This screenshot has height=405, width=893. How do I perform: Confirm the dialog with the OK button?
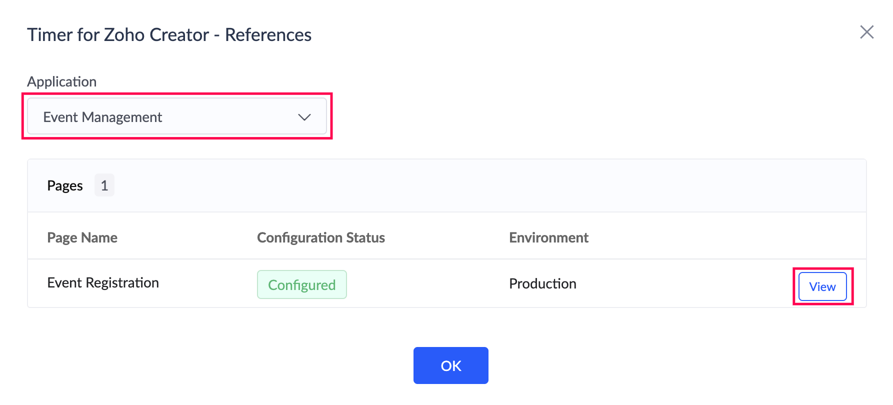click(450, 365)
